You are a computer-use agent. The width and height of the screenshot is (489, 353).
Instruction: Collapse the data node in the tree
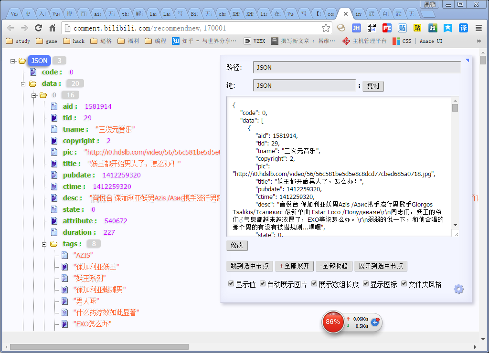point(23,83)
